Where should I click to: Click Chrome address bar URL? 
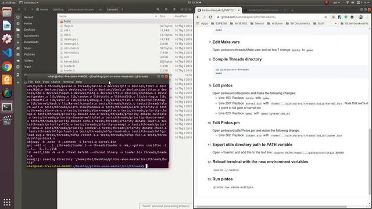248,17
